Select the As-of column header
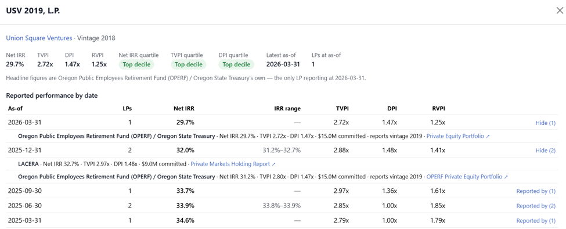This screenshot has width=566, height=229. tap(16, 108)
